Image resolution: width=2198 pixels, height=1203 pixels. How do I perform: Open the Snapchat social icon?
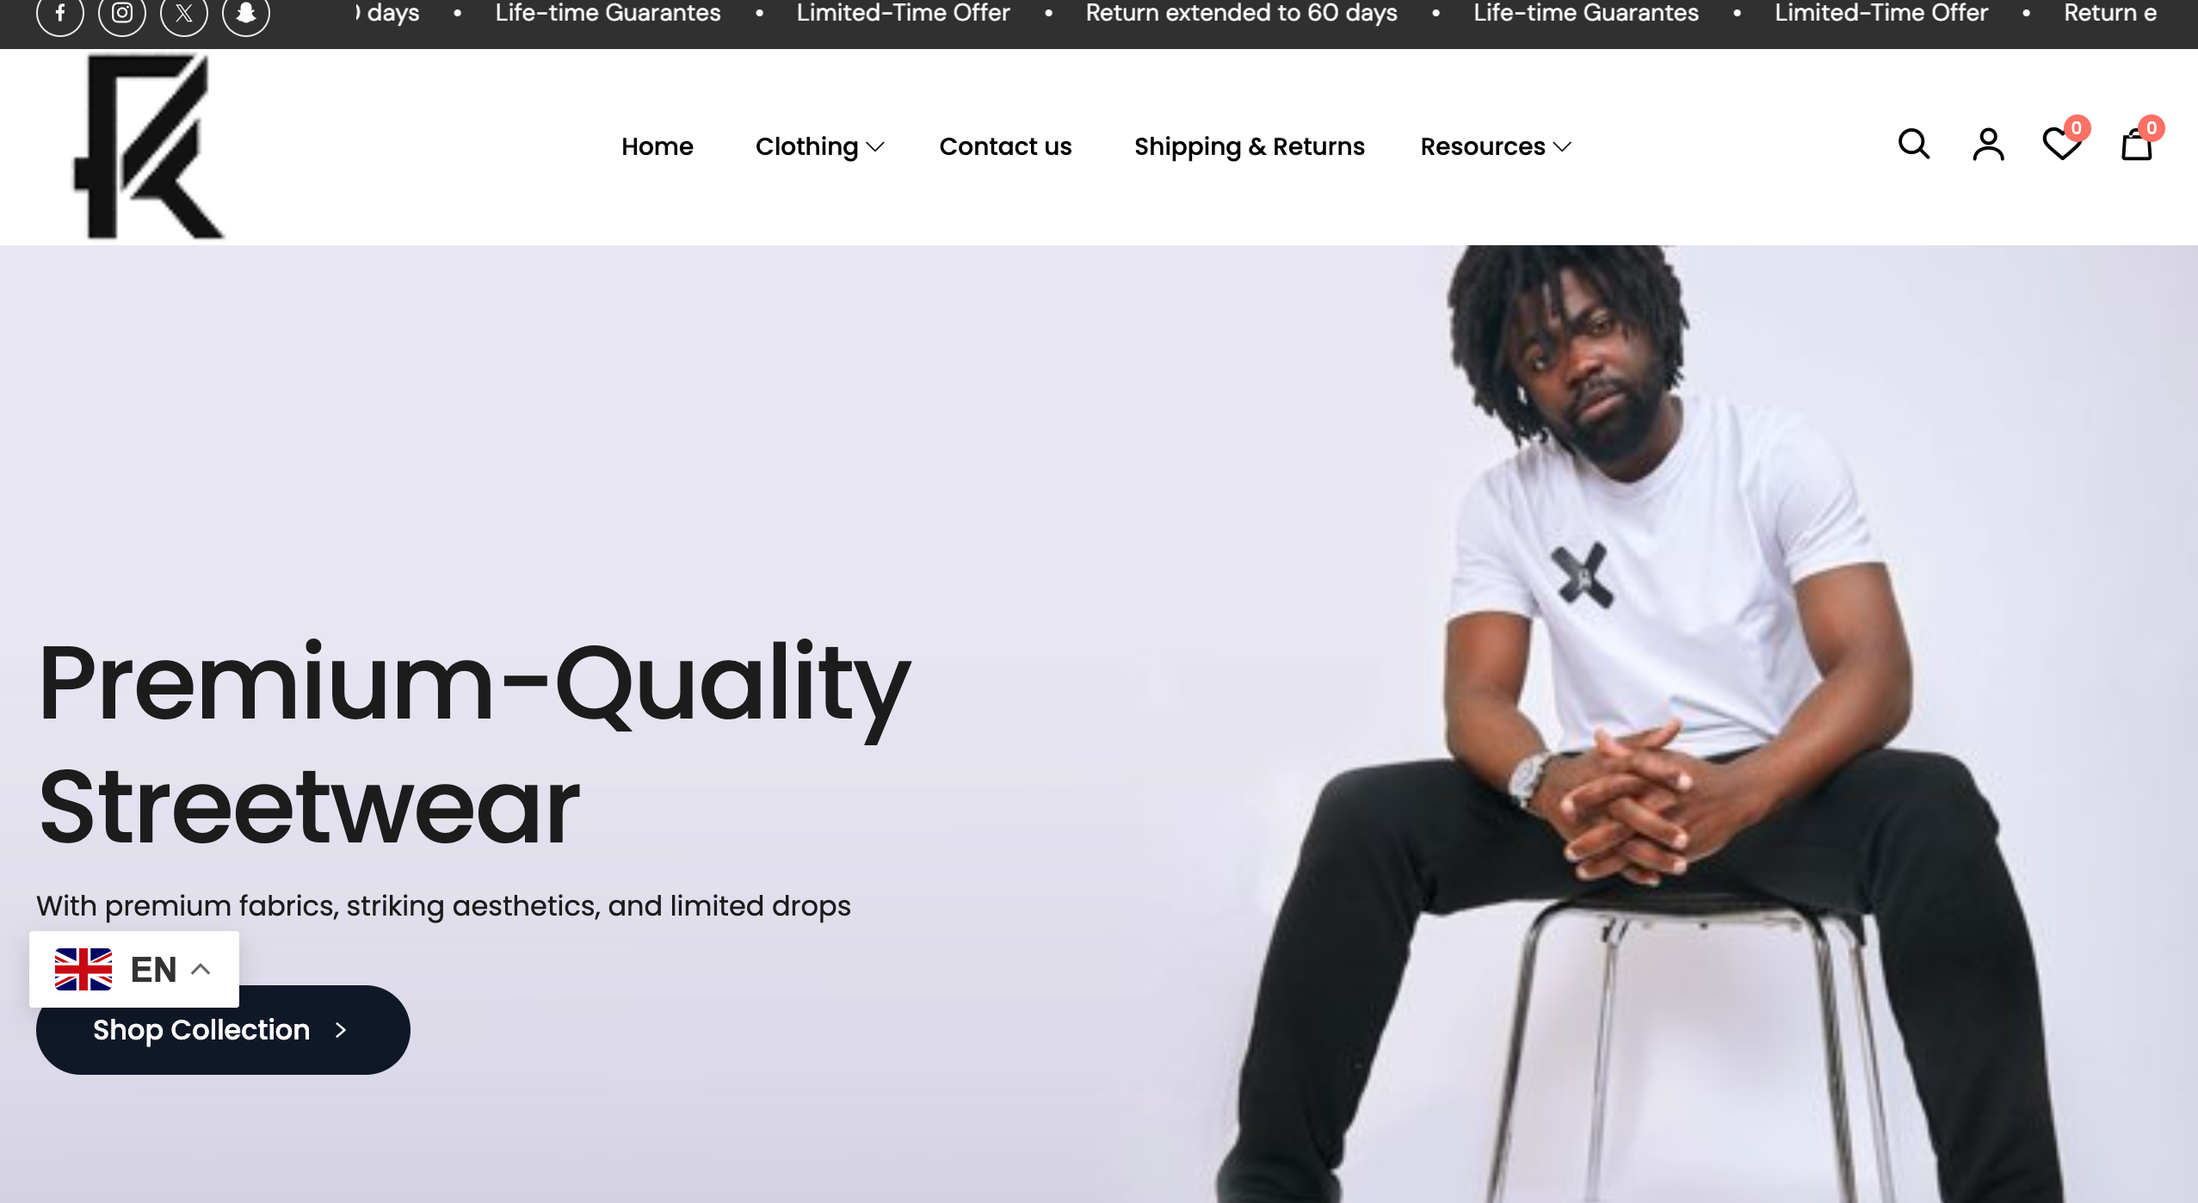246,13
